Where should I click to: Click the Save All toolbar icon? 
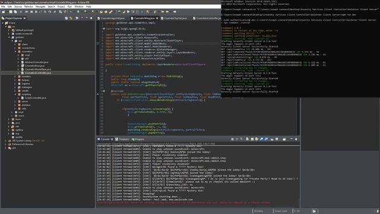15,12
